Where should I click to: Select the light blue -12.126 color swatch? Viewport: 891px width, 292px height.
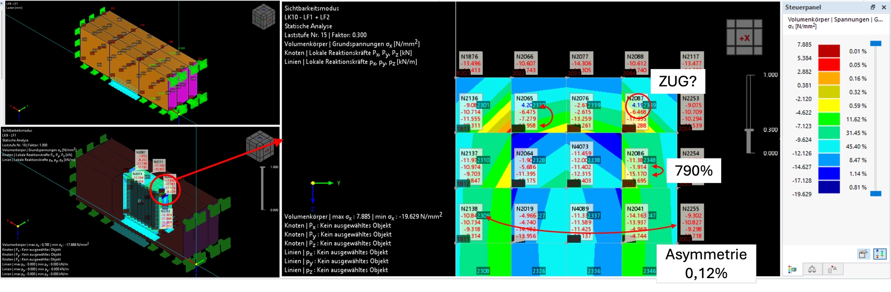coord(829,159)
